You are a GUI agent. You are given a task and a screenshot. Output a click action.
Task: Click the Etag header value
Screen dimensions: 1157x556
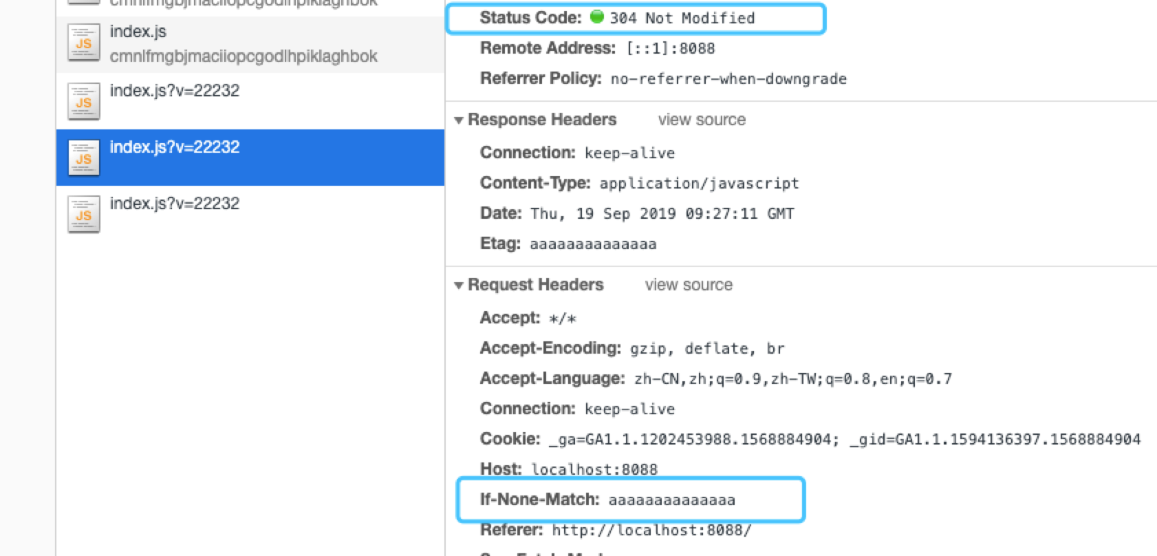(593, 244)
